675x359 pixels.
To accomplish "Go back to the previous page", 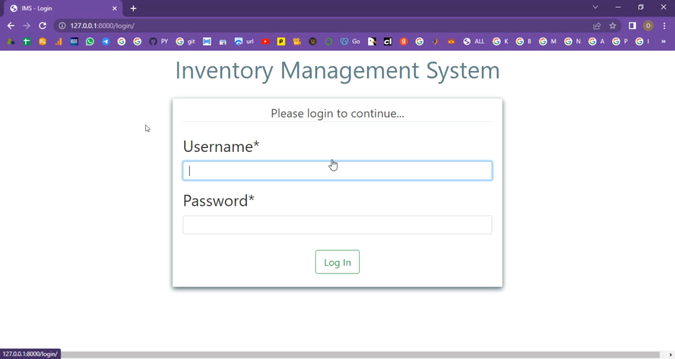I will [11, 26].
